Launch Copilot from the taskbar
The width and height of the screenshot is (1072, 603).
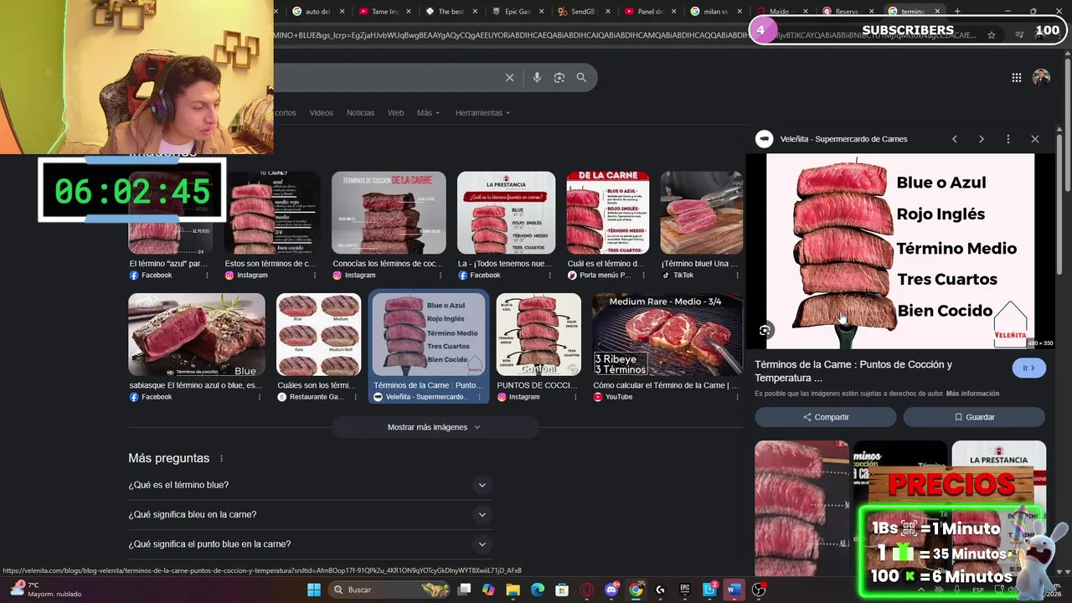click(x=489, y=590)
